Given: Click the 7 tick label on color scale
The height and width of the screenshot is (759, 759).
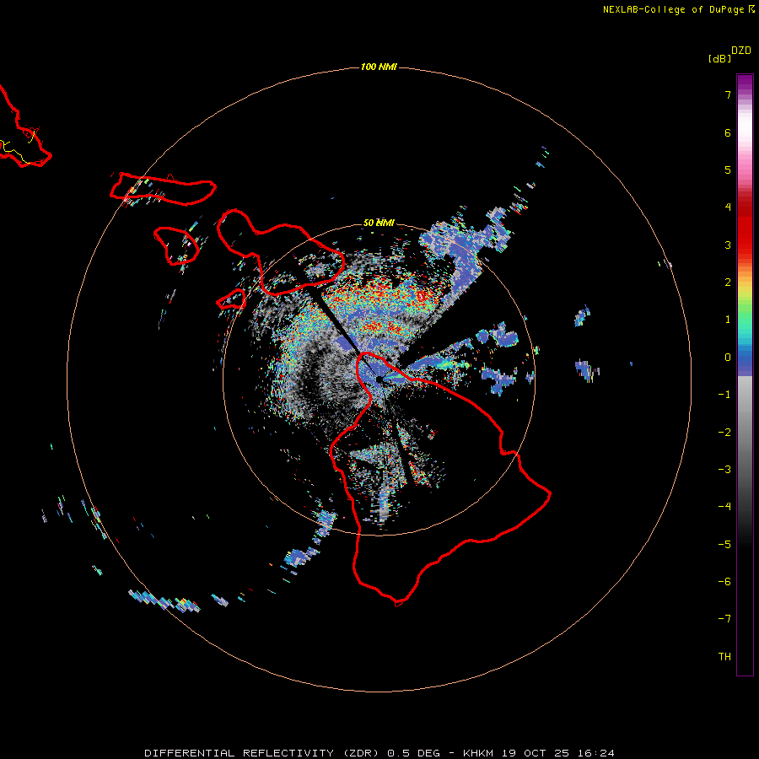Looking at the screenshot, I should click(728, 94).
